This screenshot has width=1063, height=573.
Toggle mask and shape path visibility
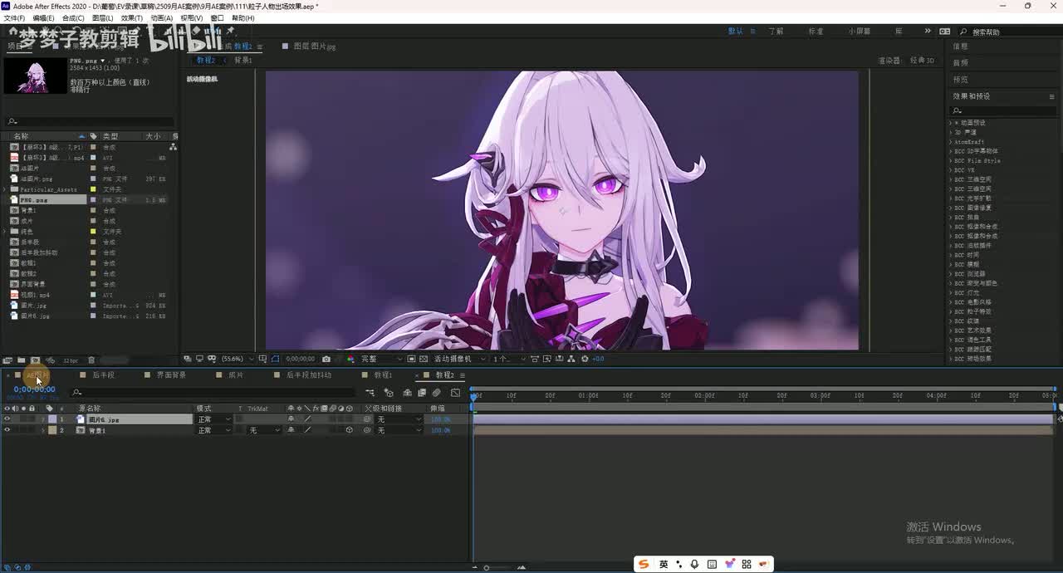(x=274, y=359)
